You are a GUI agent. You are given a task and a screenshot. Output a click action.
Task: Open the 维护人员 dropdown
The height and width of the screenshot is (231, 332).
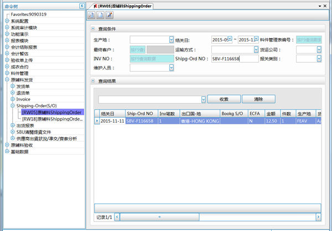(x=171, y=67)
